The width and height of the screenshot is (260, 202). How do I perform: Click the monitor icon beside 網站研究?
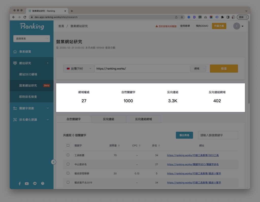click(15, 63)
